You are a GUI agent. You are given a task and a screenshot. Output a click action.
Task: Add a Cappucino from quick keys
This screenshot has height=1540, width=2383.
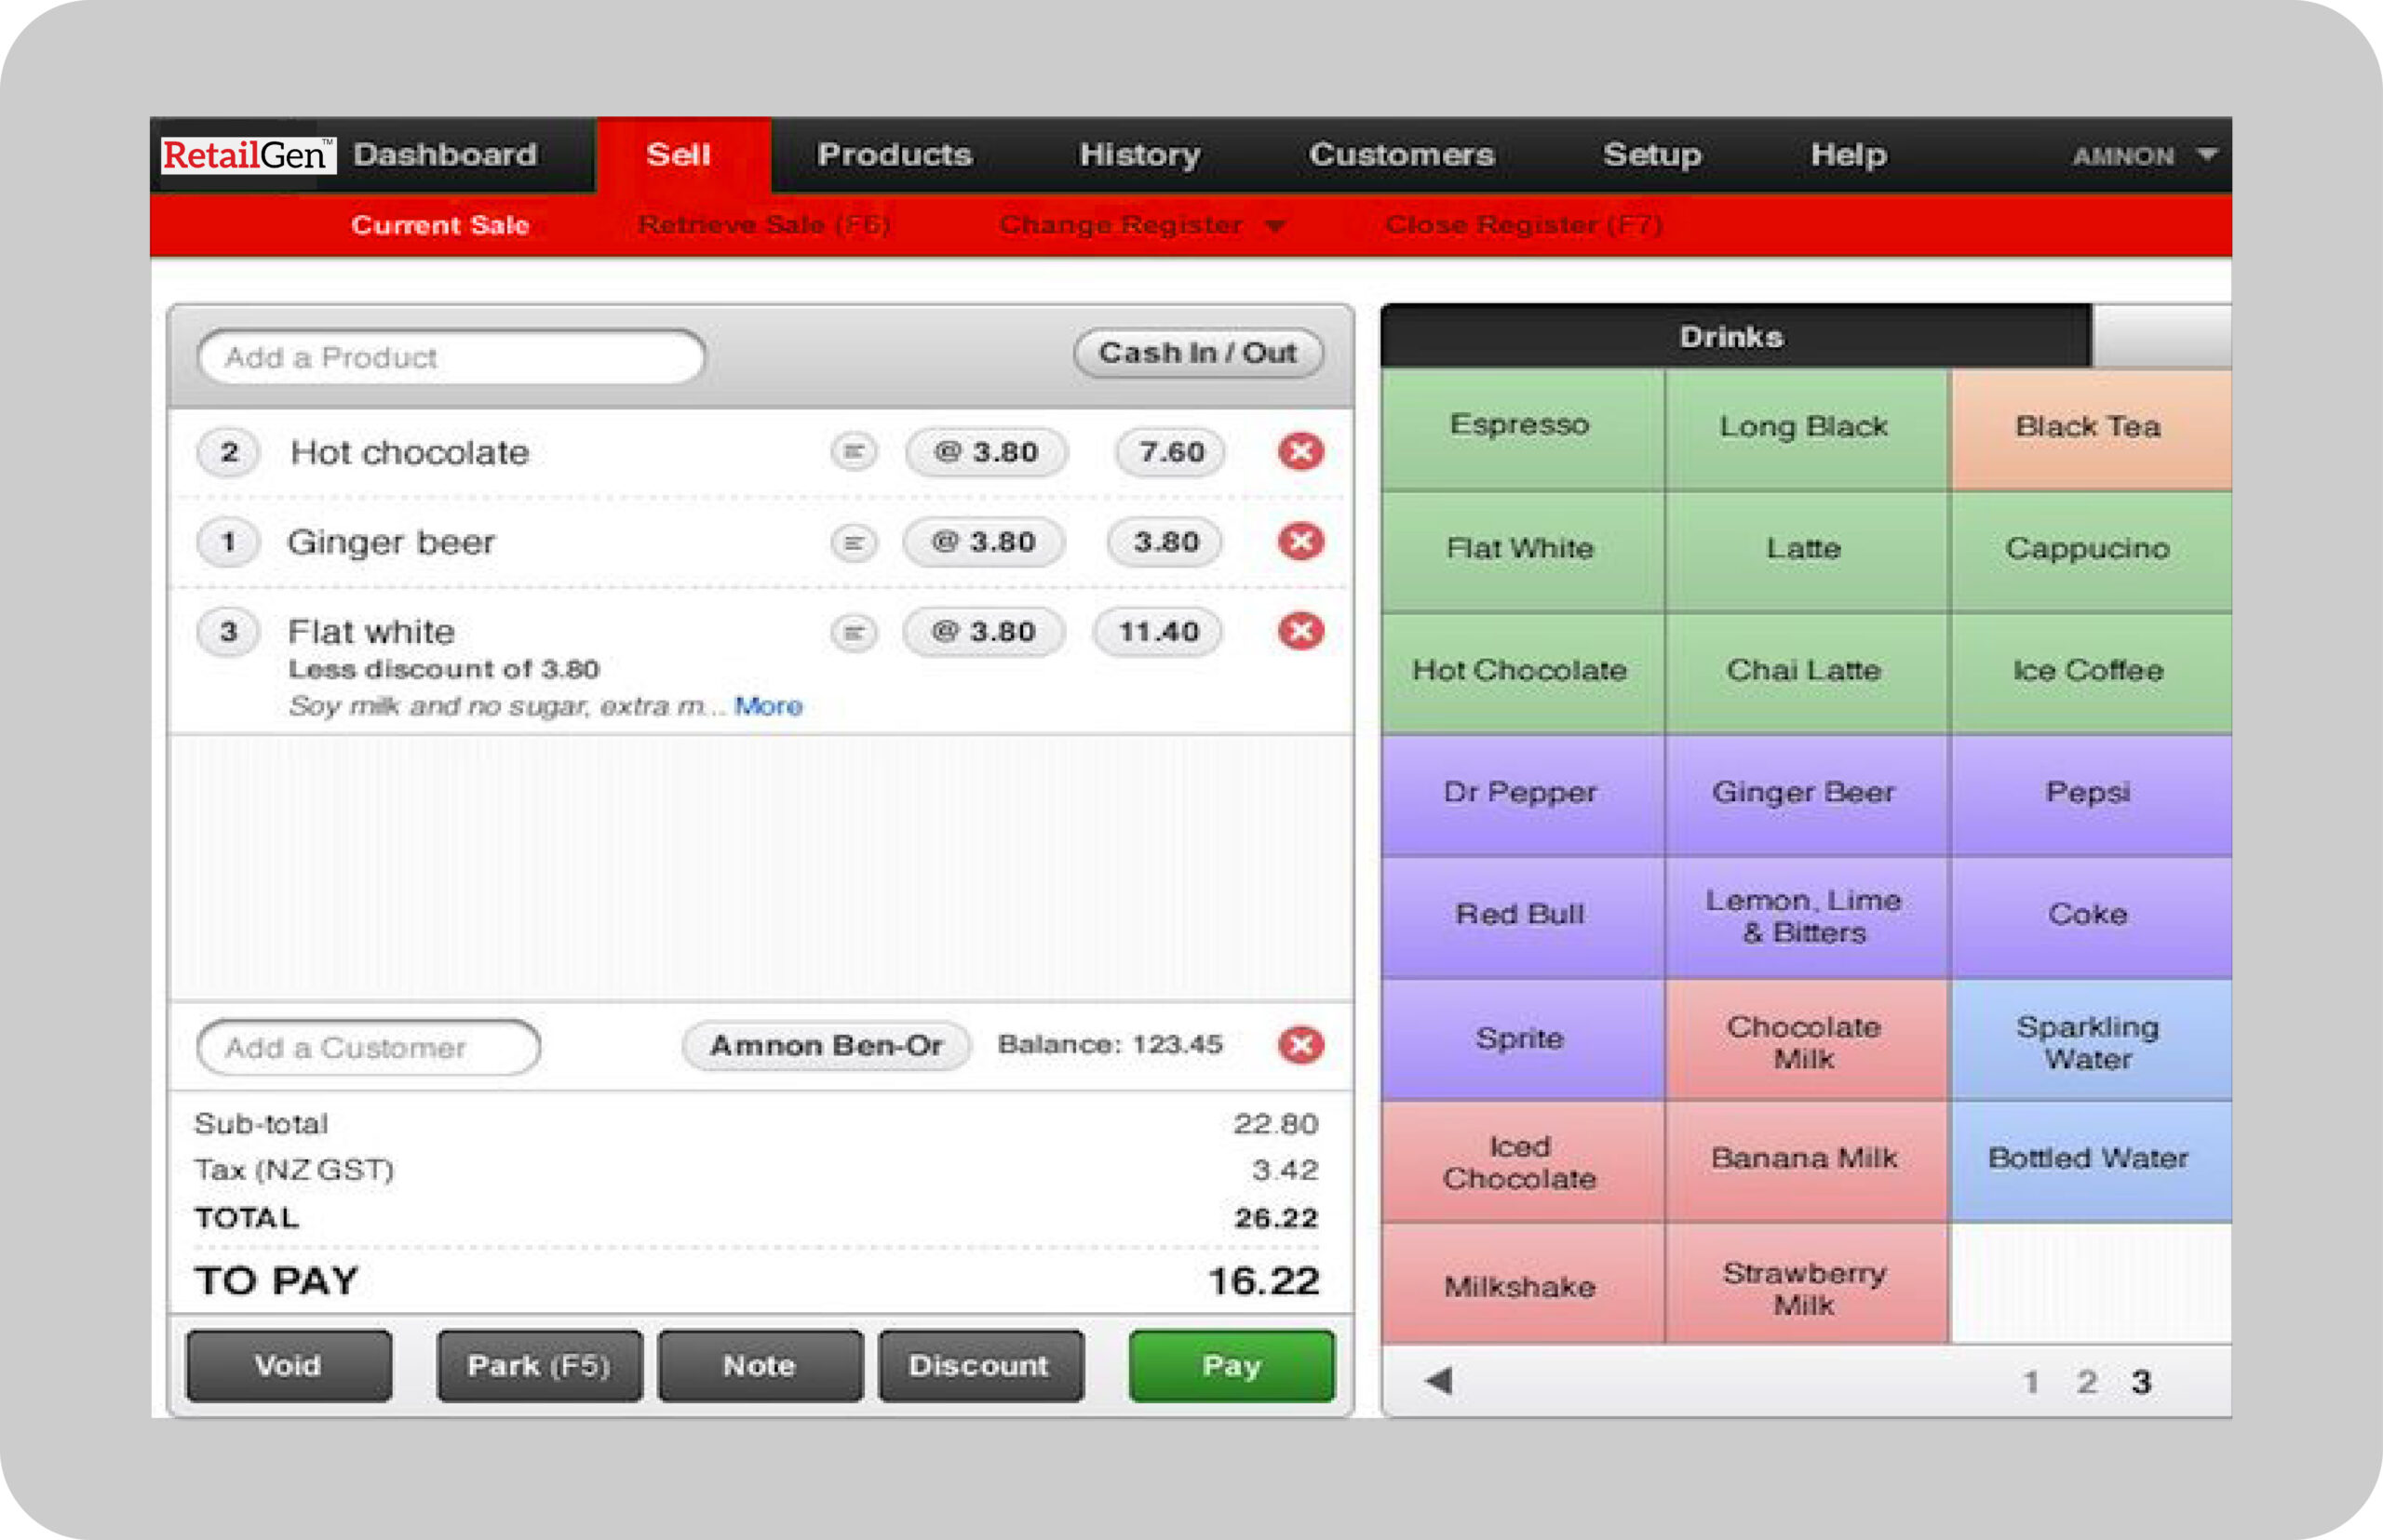click(2087, 549)
